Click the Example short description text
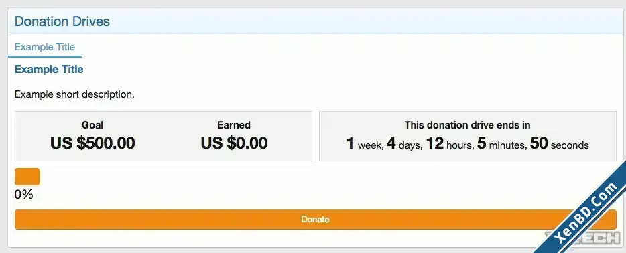The width and height of the screenshot is (626, 253). click(74, 95)
